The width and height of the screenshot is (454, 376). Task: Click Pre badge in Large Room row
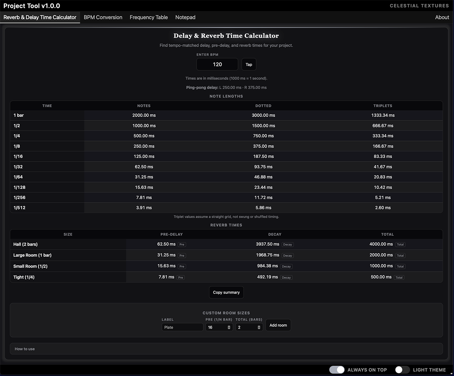tap(182, 256)
